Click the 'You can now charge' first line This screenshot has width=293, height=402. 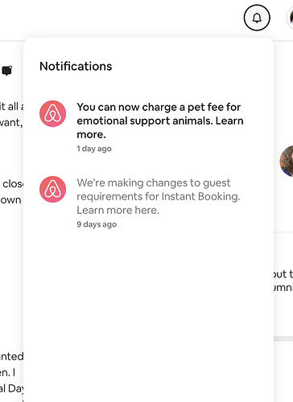coord(159,107)
